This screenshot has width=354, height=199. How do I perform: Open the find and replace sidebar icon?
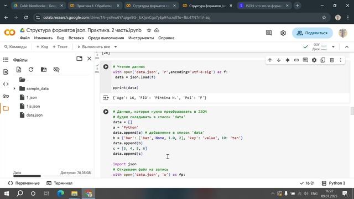point(6,72)
